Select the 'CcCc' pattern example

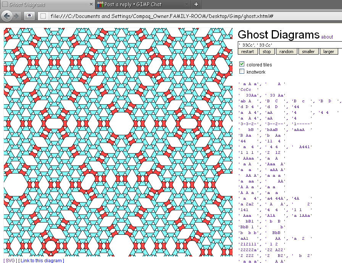point(248,89)
